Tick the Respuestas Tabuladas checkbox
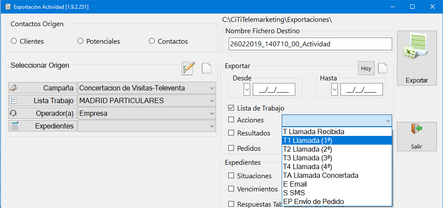Viewport: 443px width, 208px height. tap(231, 204)
